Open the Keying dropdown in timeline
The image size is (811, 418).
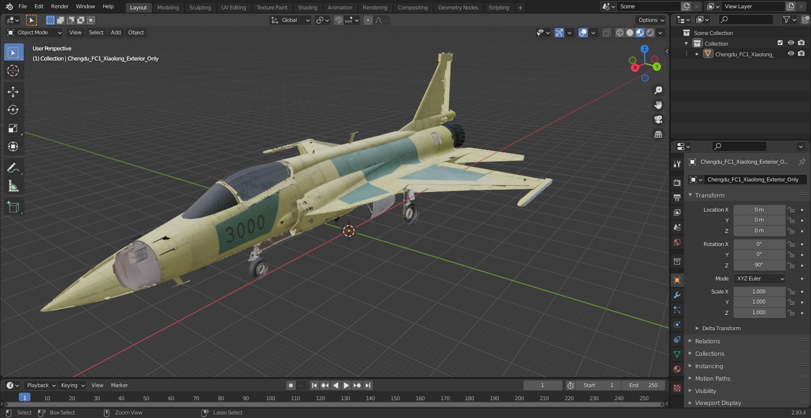[x=72, y=385]
